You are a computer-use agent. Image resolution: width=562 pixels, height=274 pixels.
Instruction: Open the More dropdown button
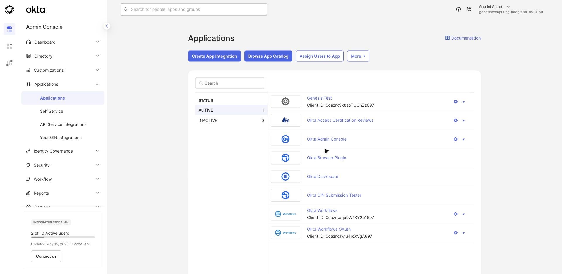[x=358, y=56]
